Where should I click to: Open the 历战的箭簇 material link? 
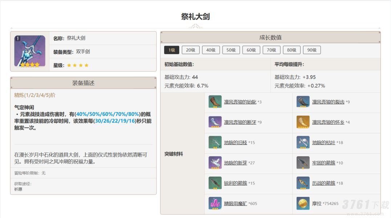tap(323, 183)
